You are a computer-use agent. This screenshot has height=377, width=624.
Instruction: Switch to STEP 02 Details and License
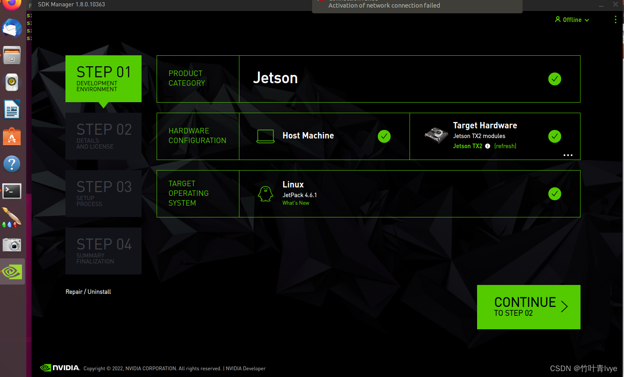(103, 136)
